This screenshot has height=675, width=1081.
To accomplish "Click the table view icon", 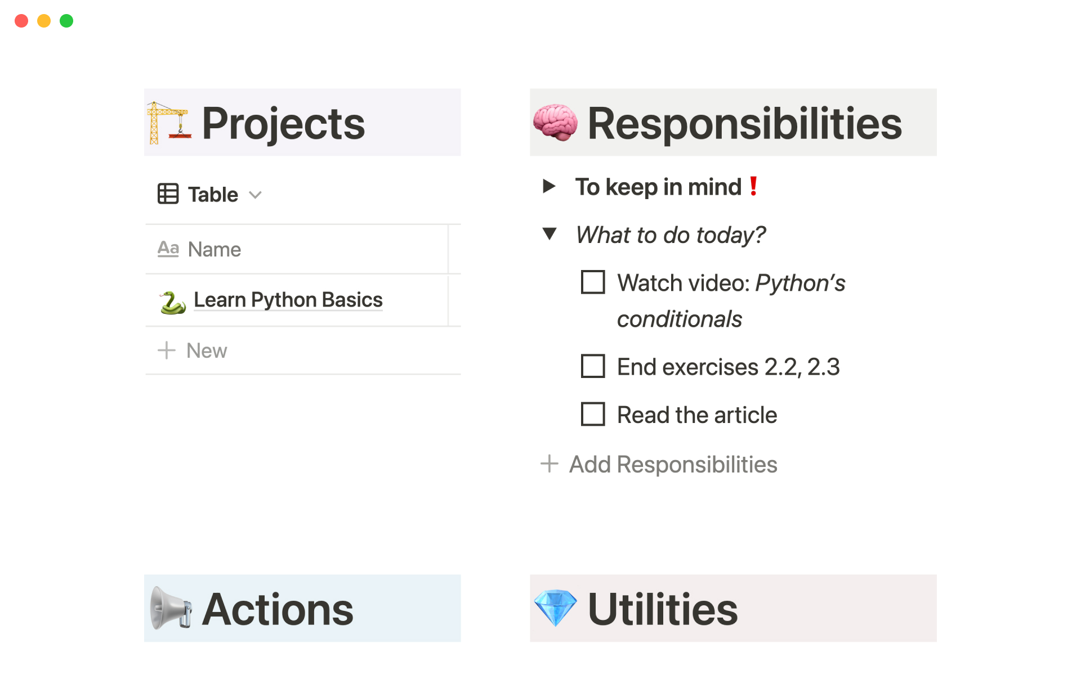I will click(x=168, y=194).
